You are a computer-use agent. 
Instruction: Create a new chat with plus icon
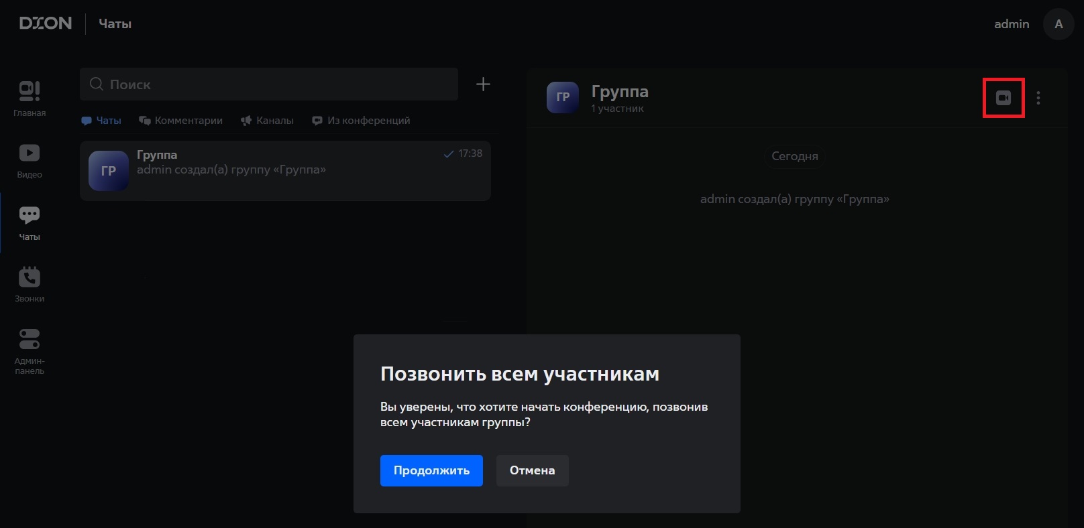[x=483, y=84]
